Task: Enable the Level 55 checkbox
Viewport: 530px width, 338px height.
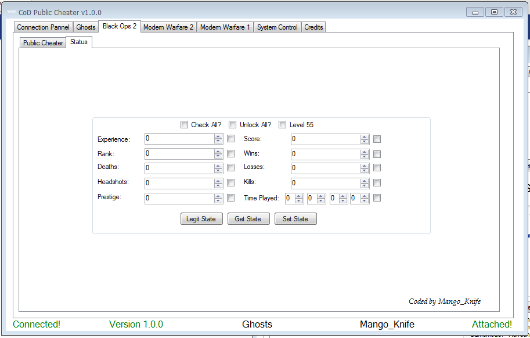Action: point(282,125)
